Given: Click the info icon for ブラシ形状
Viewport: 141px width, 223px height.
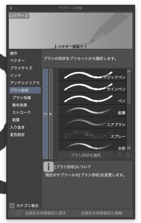Looking at the screenshot, I should tap(49, 167).
